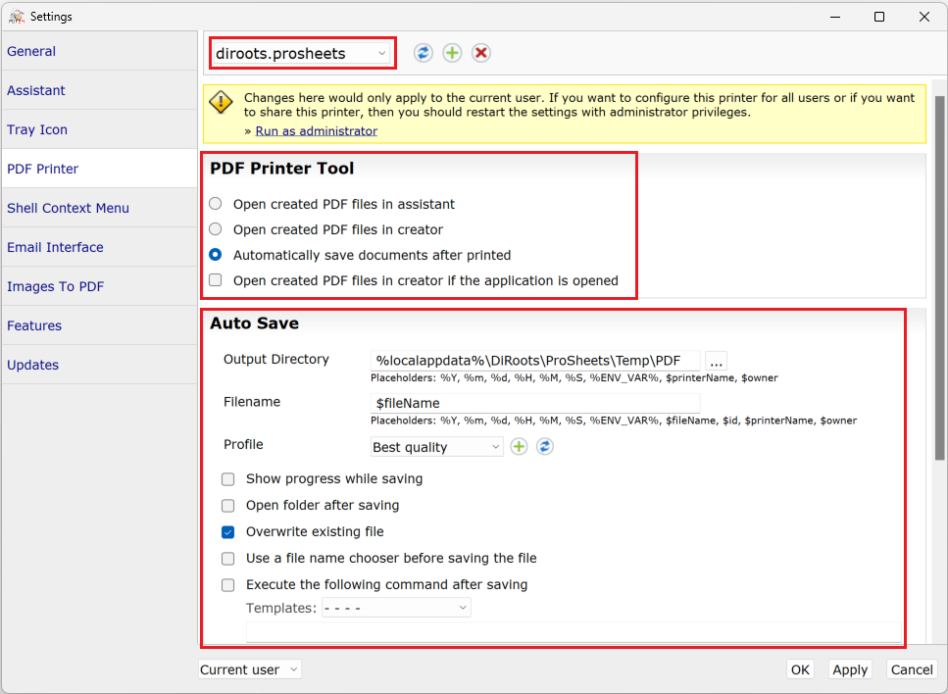Select Open created PDF files in assistant
This screenshot has height=694, width=948.
tap(216, 204)
